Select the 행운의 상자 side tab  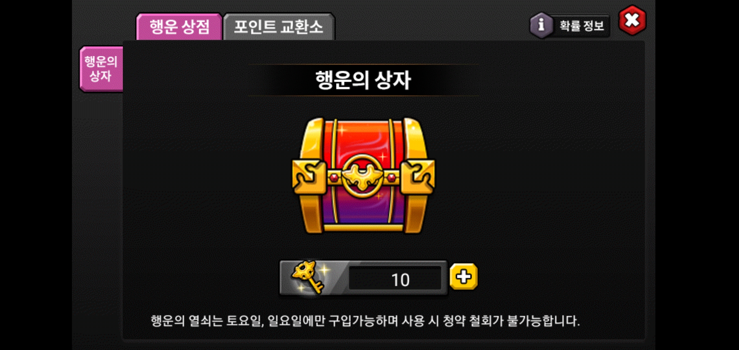(x=101, y=69)
